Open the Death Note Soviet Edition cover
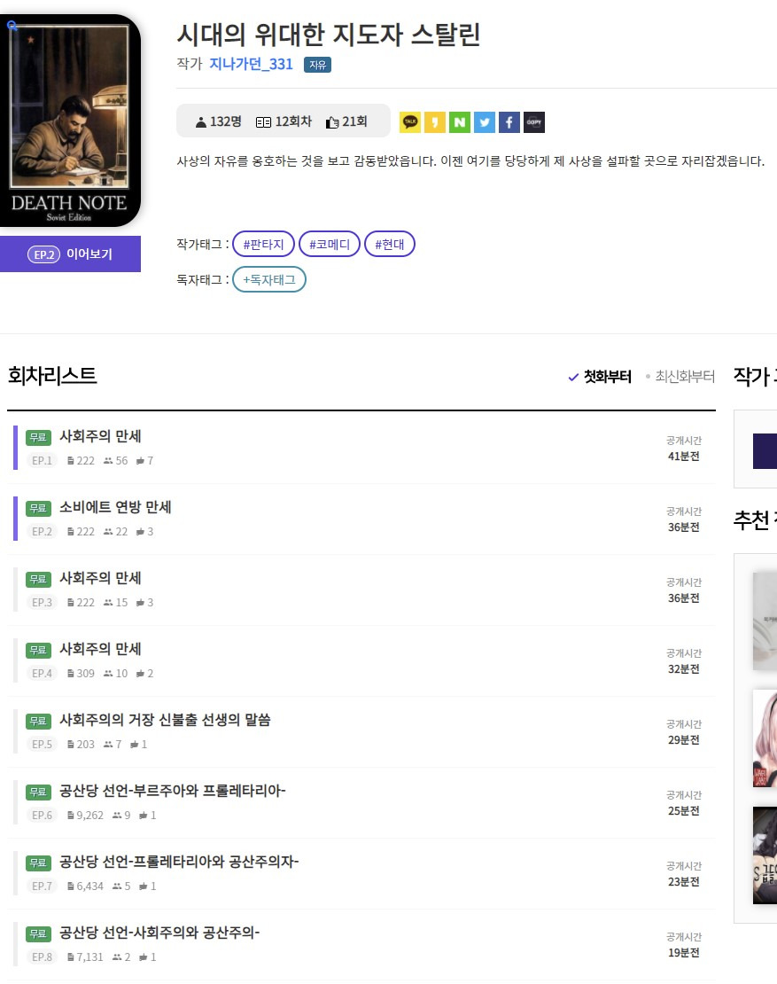Image resolution: width=777 pixels, height=984 pixels. 69,121
